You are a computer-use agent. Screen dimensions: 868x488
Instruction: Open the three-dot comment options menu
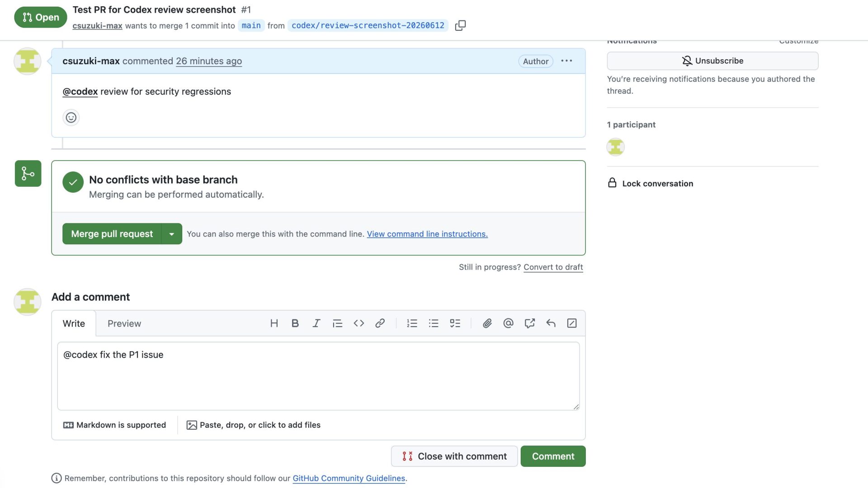point(566,61)
